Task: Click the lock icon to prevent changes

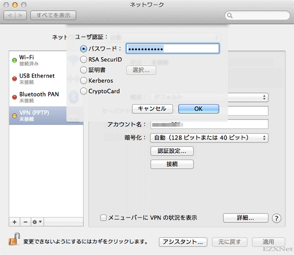Action: point(14,239)
